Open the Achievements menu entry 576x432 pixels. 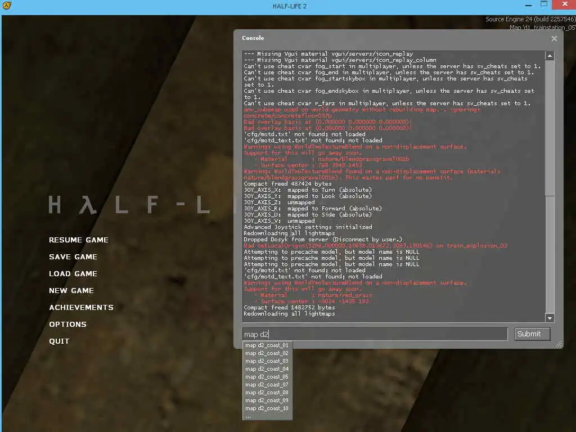[81, 308]
